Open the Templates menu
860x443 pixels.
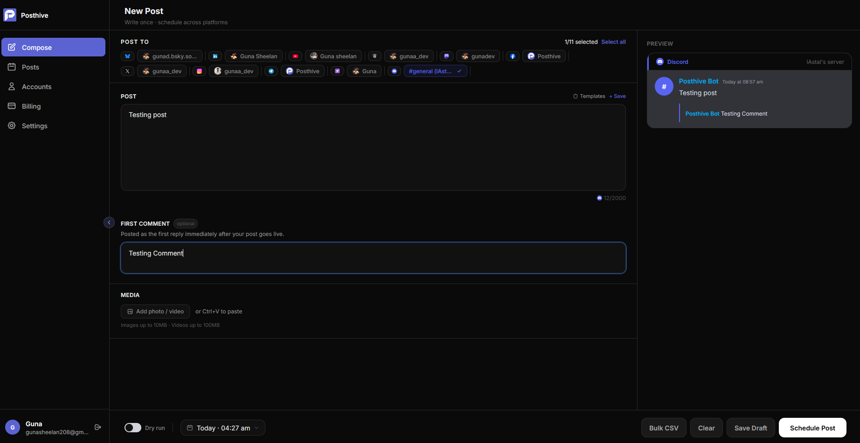589,96
